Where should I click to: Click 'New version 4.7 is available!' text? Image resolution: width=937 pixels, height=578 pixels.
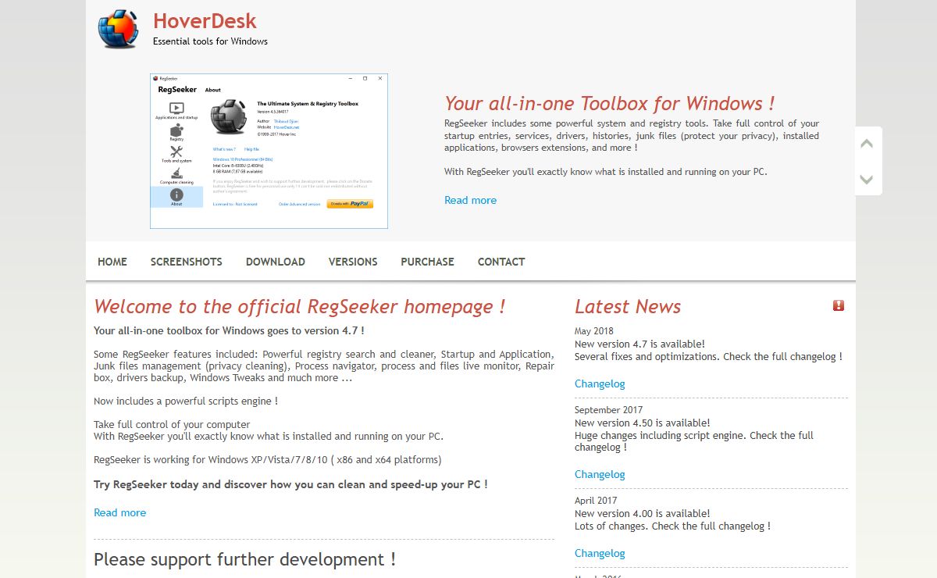click(640, 344)
